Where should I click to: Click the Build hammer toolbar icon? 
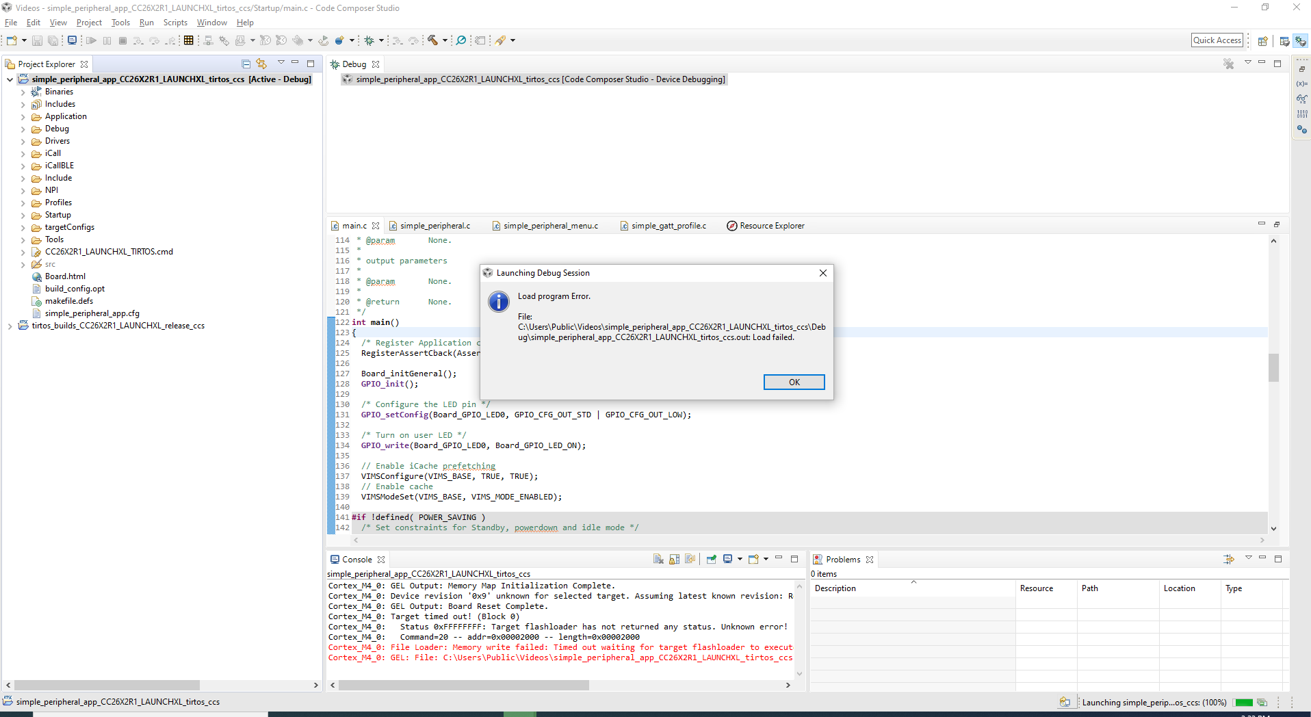point(432,40)
